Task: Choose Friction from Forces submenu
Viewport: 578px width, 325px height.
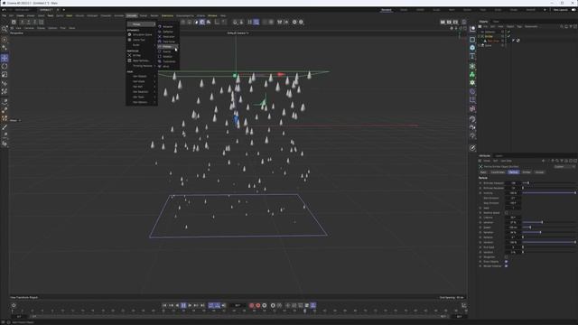Action: point(168,46)
